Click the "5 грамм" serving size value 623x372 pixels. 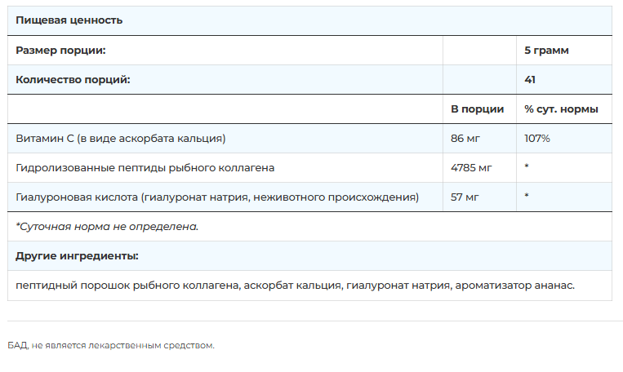(x=546, y=50)
